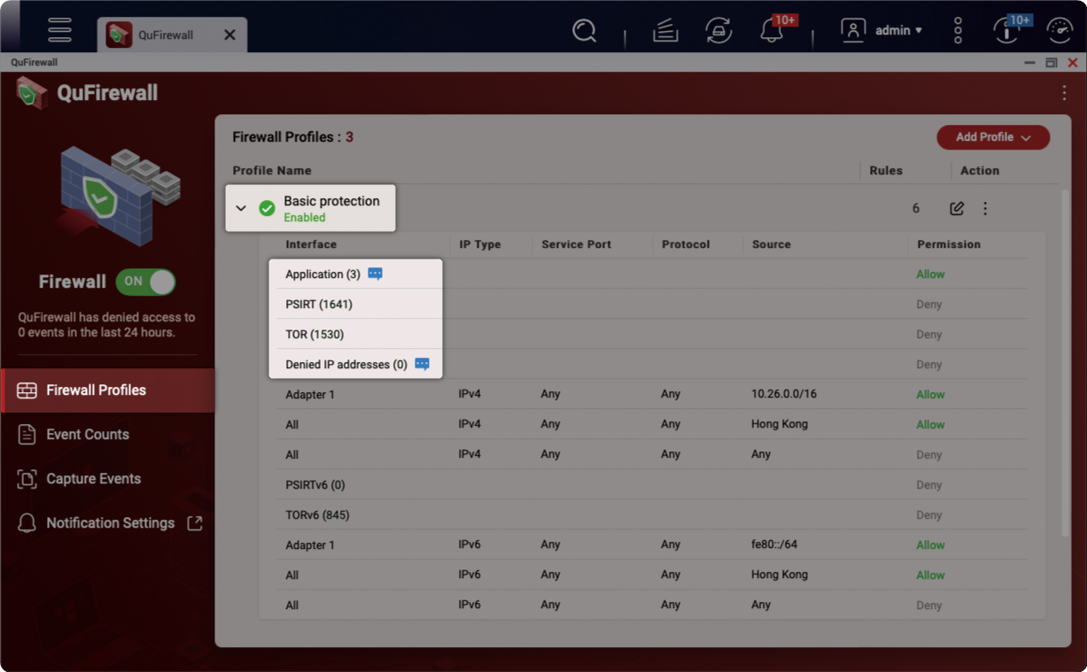Click the green Enabled checkmark icon
The width and height of the screenshot is (1087, 672).
click(267, 208)
